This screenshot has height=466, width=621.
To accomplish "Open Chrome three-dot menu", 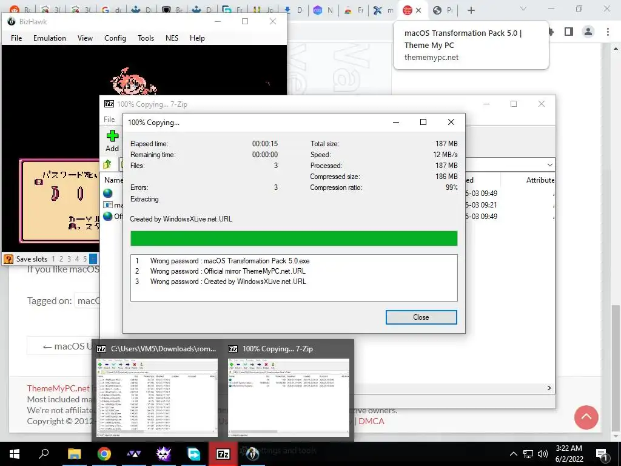I will coord(608,32).
